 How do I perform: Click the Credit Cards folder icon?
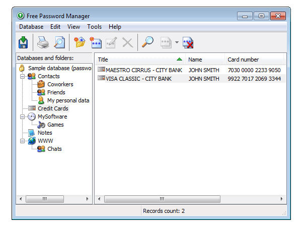(32, 108)
